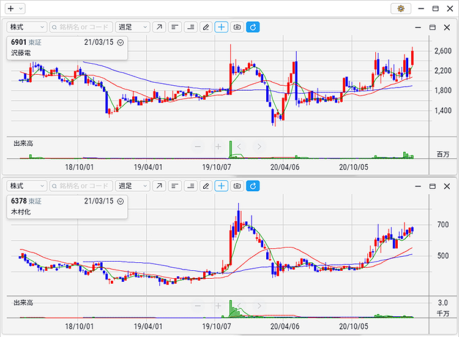The width and height of the screenshot is (459, 337).
Task: Maximize the lower 6378 chart panel
Action: click(x=432, y=186)
